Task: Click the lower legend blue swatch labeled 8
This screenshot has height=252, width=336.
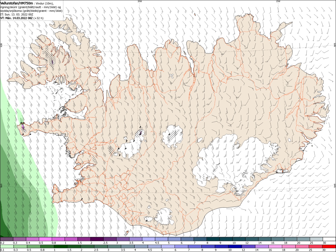Action: pos(208,246)
